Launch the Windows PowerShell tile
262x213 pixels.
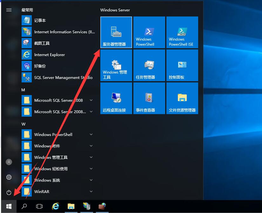149,32
